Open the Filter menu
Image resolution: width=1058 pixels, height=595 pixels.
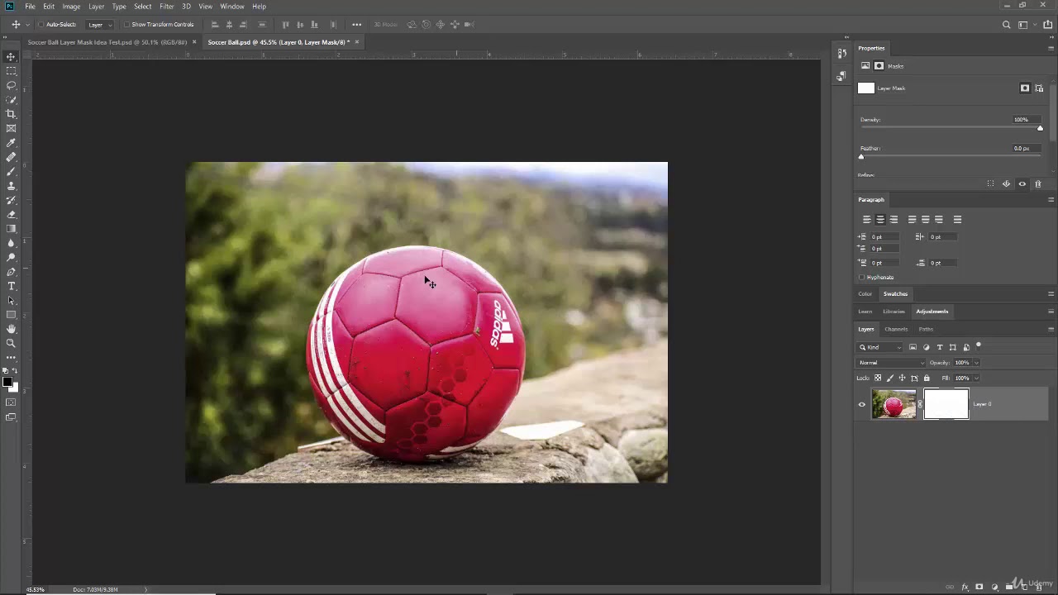click(166, 7)
